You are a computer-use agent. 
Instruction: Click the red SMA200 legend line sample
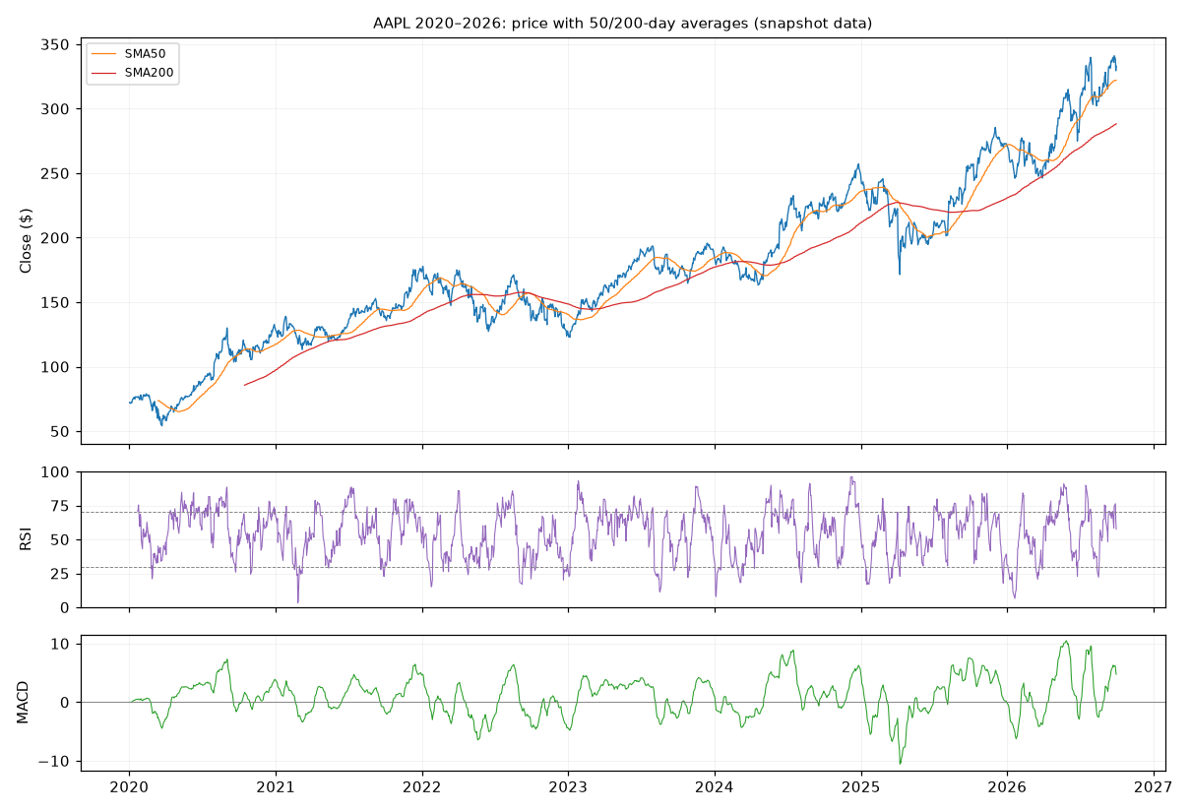104,72
